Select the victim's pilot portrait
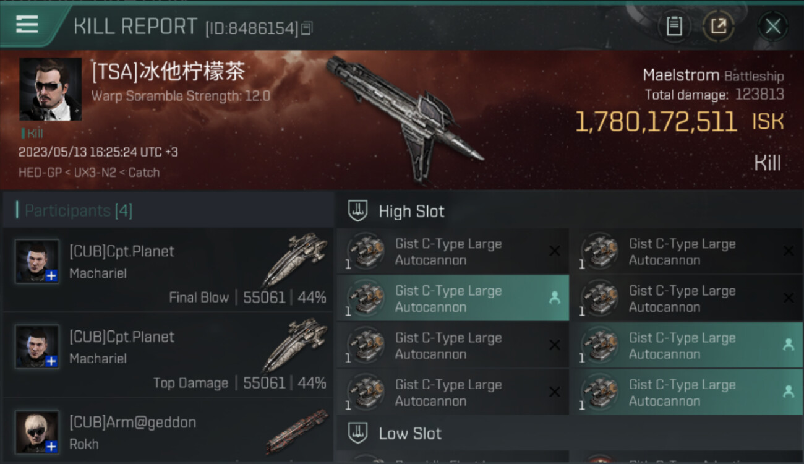 pyautogui.click(x=51, y=89)
